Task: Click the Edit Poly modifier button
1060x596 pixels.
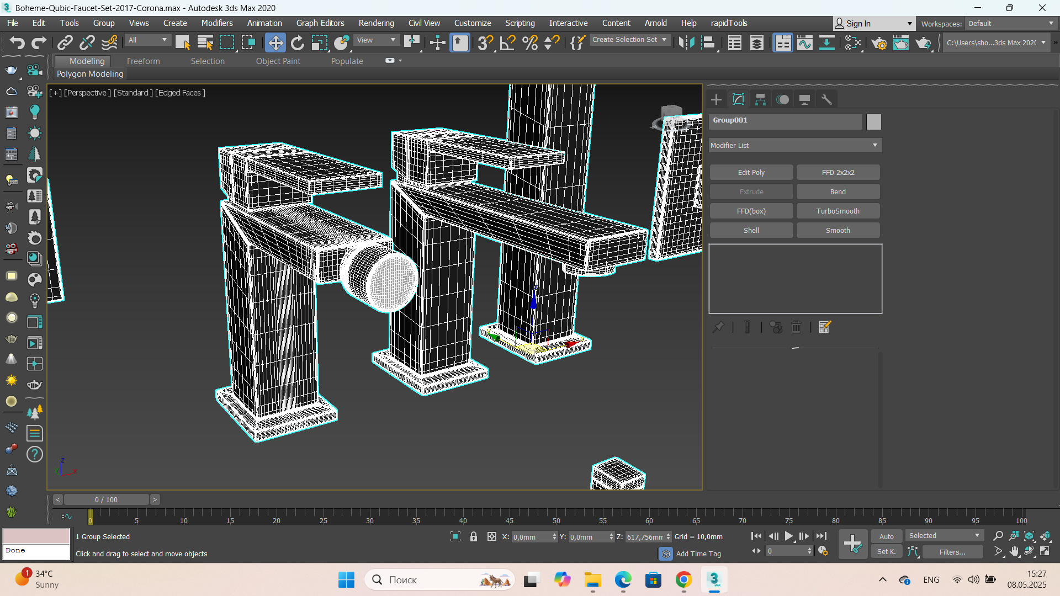Action: tap(751, 172)
